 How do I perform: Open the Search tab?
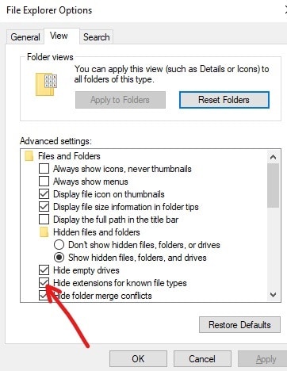(97, 37)
